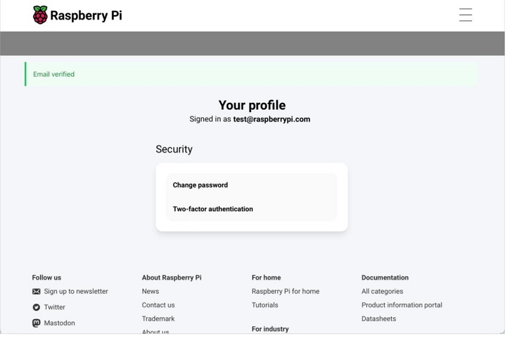Open the Trademark link
This screenshot has width=507, height=342.
point(159,319)
